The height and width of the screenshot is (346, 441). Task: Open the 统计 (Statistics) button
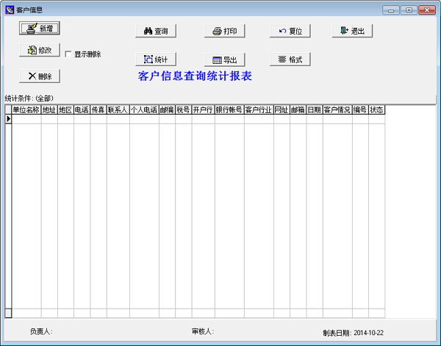pos(156,60)
